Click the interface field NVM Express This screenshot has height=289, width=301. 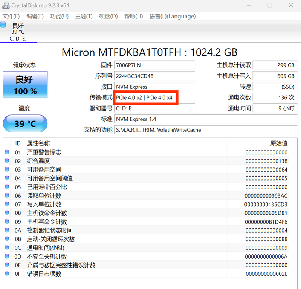154,87
